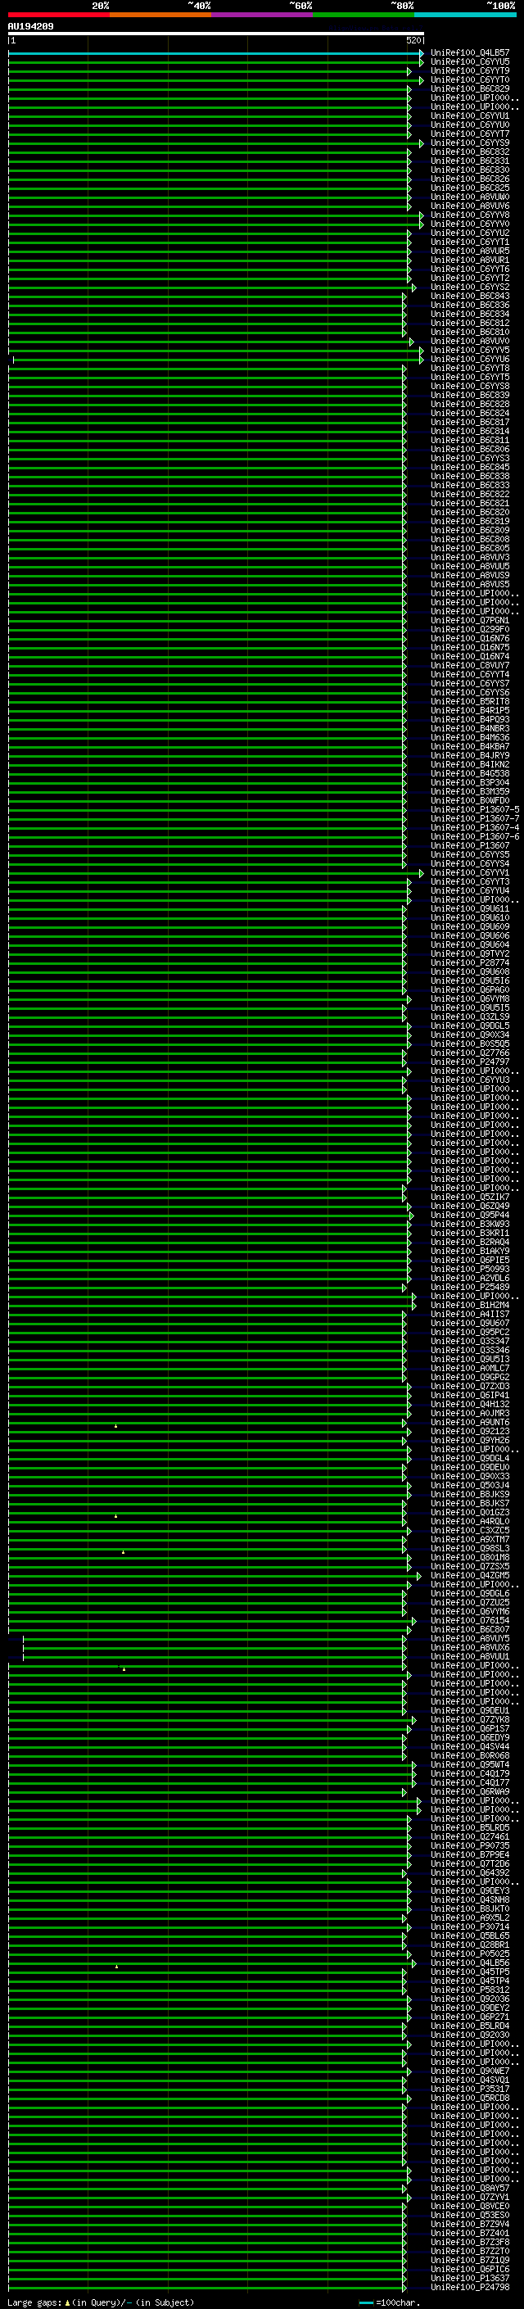This screenshot has width=524, height=2309.
Task: Open hit UniRef100_Q92036
Action: [x=470, y=1998]
